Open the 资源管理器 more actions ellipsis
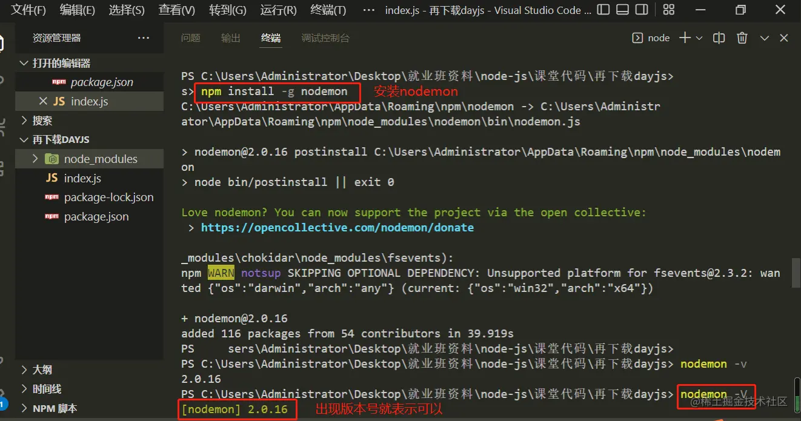This screenshot has height=421, width=801. coord(144,38)
